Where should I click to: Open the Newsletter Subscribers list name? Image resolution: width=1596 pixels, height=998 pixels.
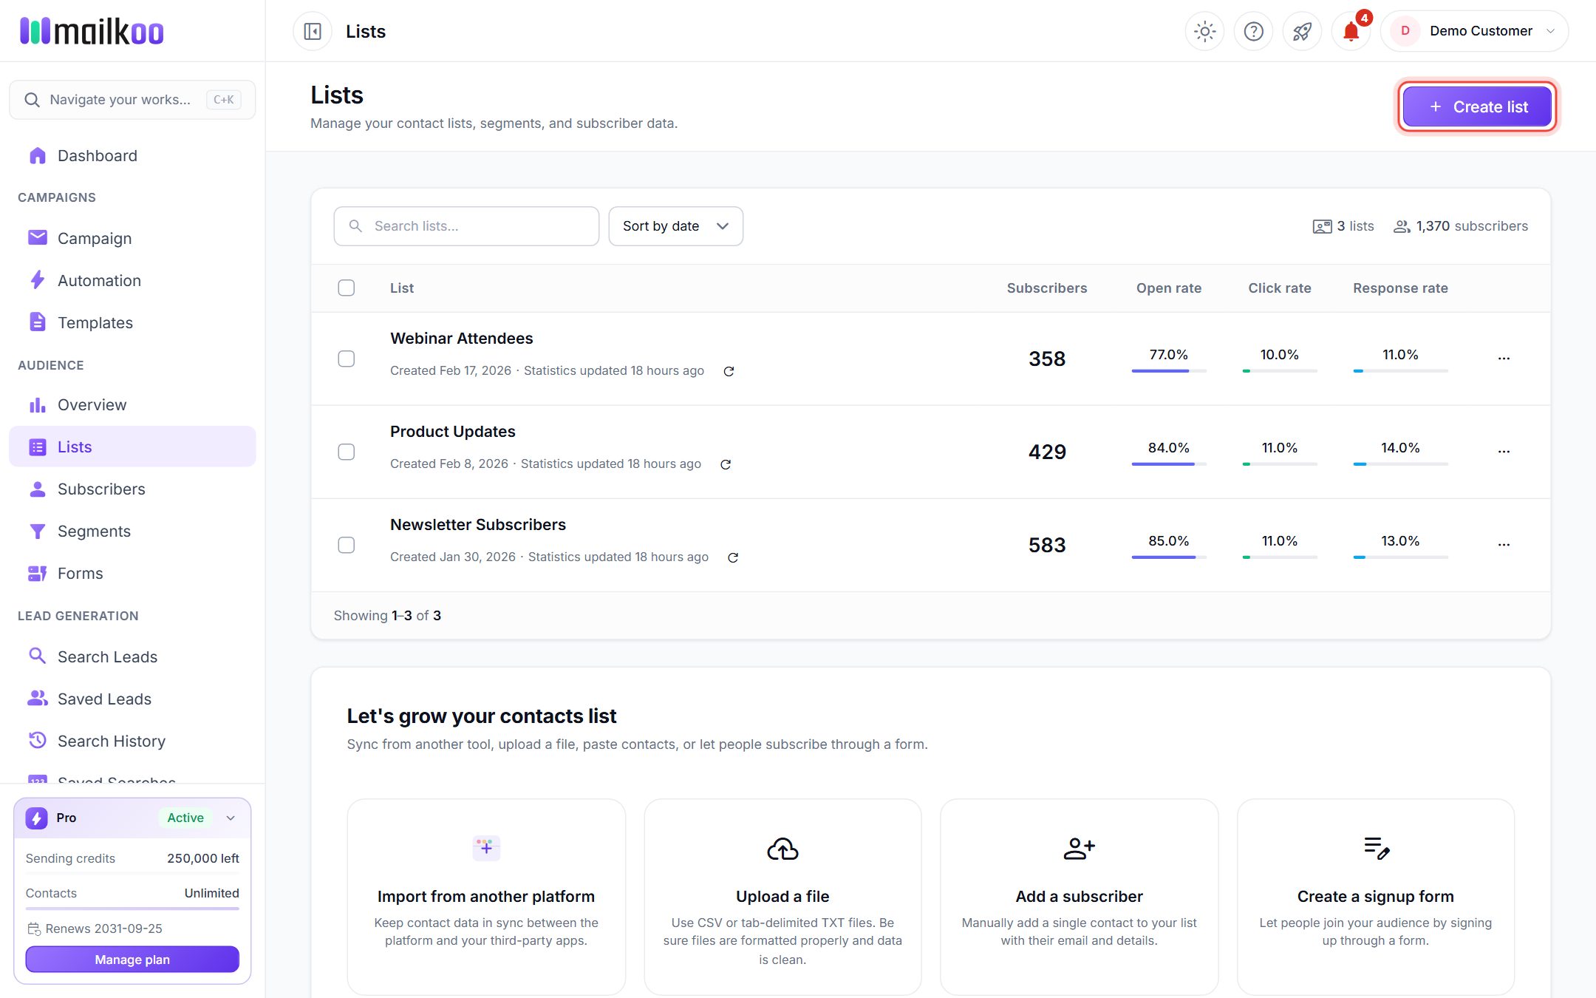(x=478, y=525)
